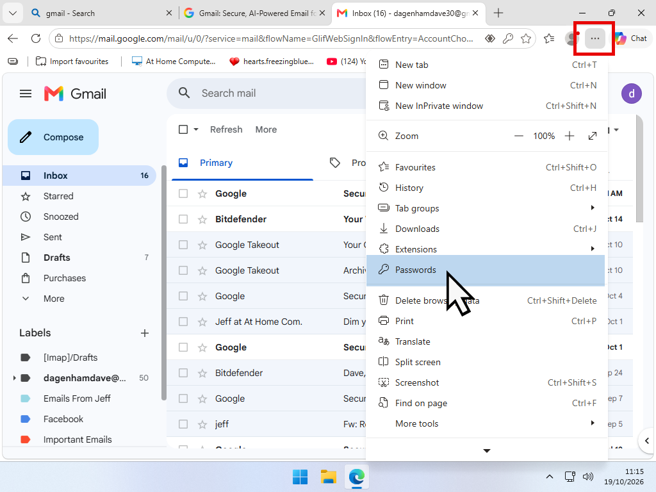This screenshot has height=492, width=656.
Task: Click the browser address bar URL
Action: 271,38
